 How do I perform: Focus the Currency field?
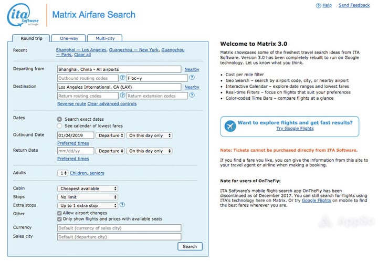point(119,228)
